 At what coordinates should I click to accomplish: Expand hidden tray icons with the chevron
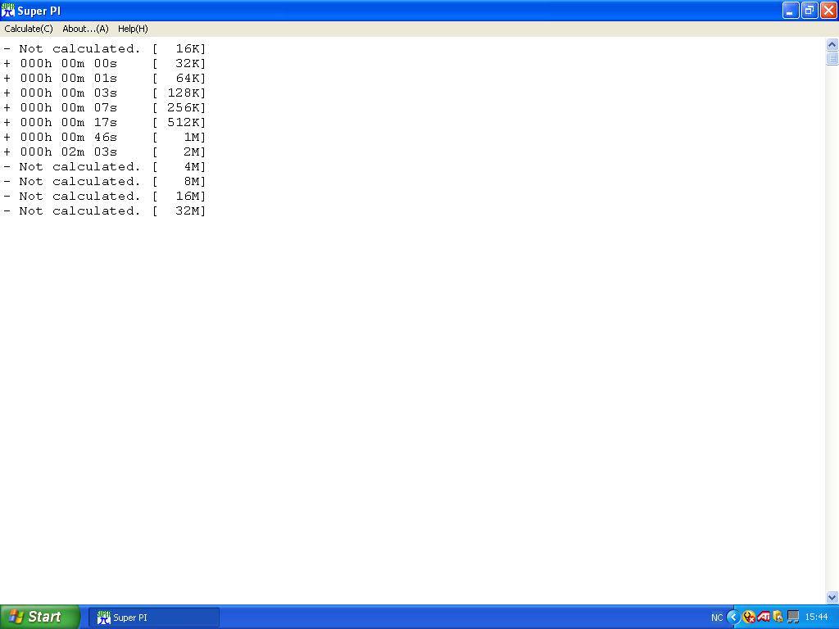pos(733,618)
